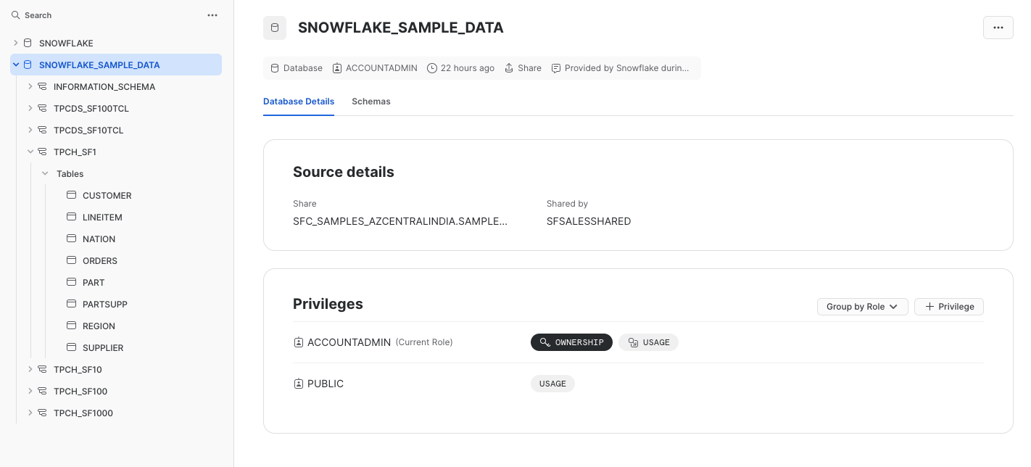Click the PUBLIC role name
The width and height of the screenshot is (1031, 467).
pos(326,384)
